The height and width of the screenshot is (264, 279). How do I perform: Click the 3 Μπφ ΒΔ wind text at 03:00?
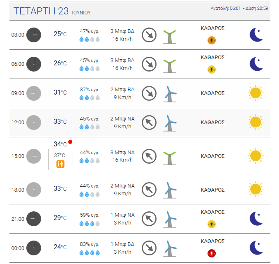coord(122,31)
